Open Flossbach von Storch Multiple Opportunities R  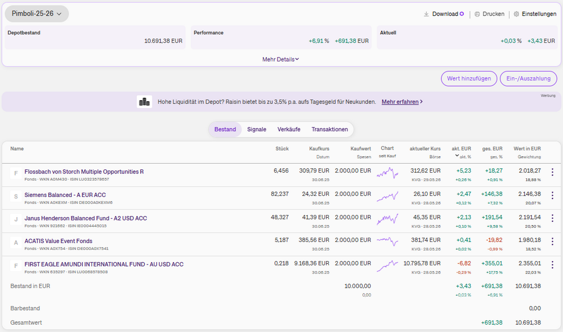pos(84,172)
